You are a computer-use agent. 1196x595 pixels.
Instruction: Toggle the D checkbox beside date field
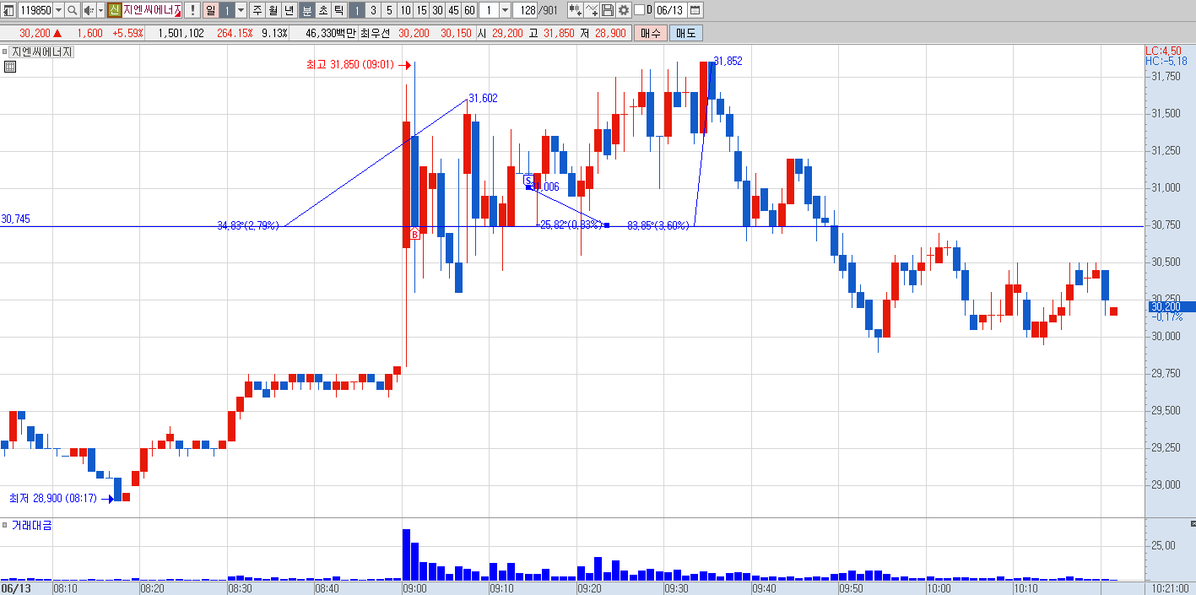tap(639, 10)
